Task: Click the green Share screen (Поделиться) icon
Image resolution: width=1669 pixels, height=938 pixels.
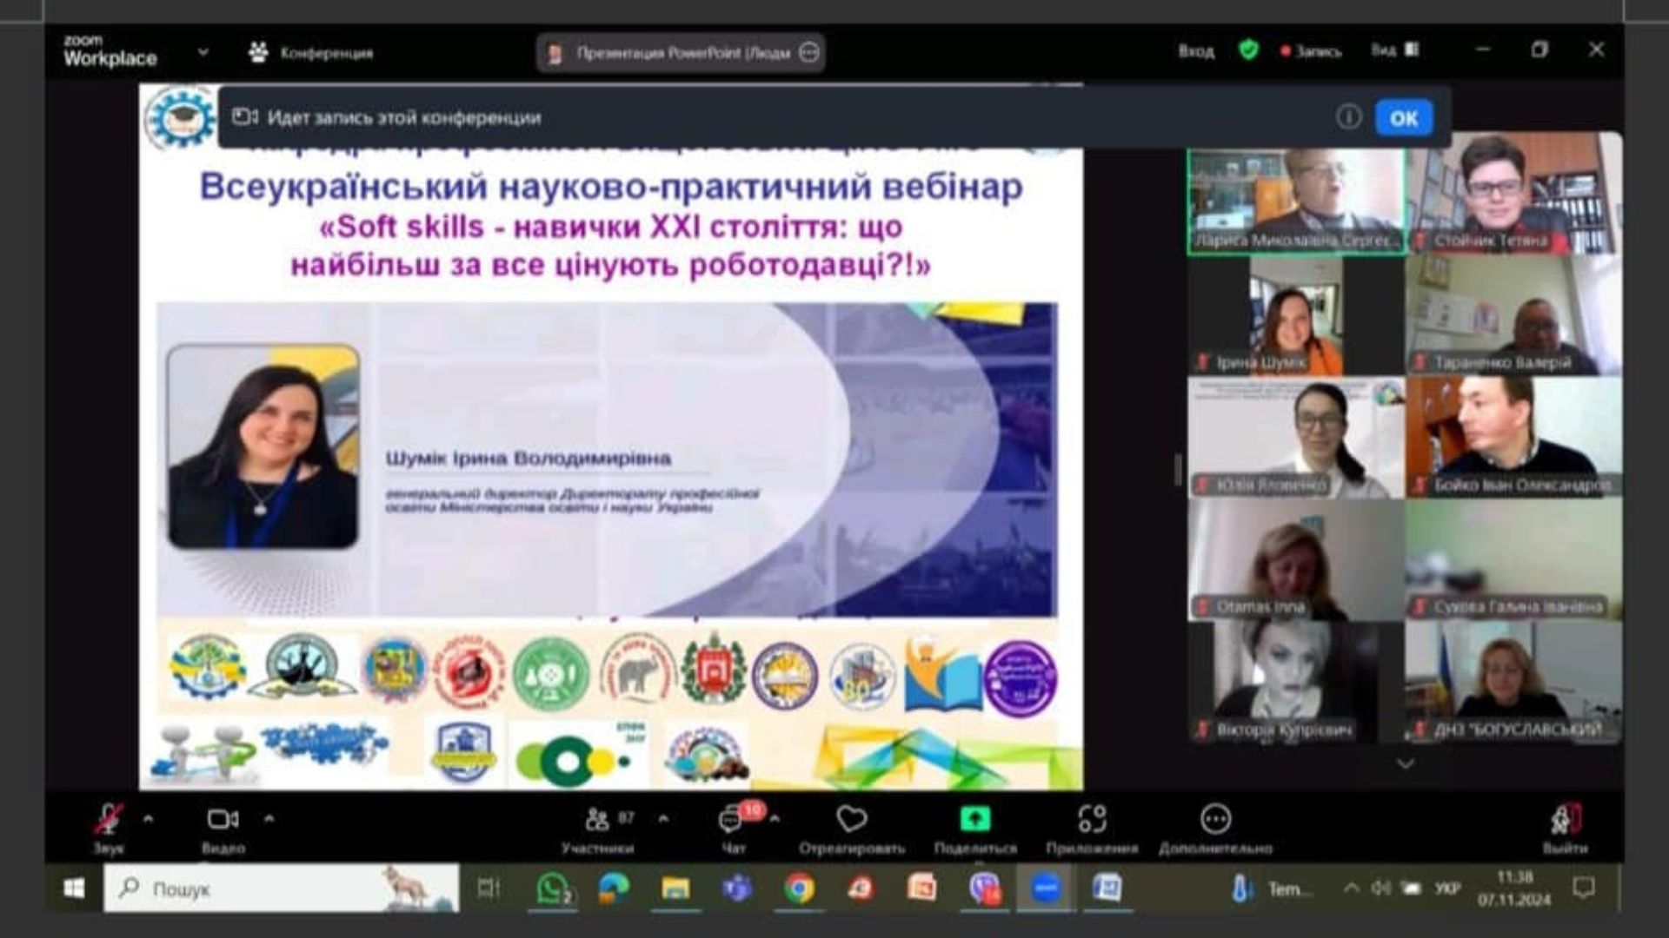Action: (x=974, y=820)
